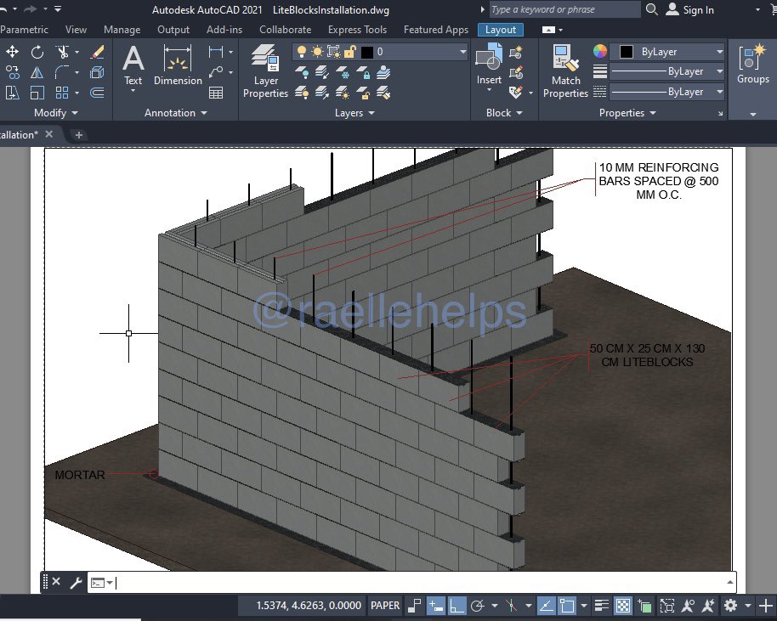Select the Rotate tool

click(x=37, y=52)
